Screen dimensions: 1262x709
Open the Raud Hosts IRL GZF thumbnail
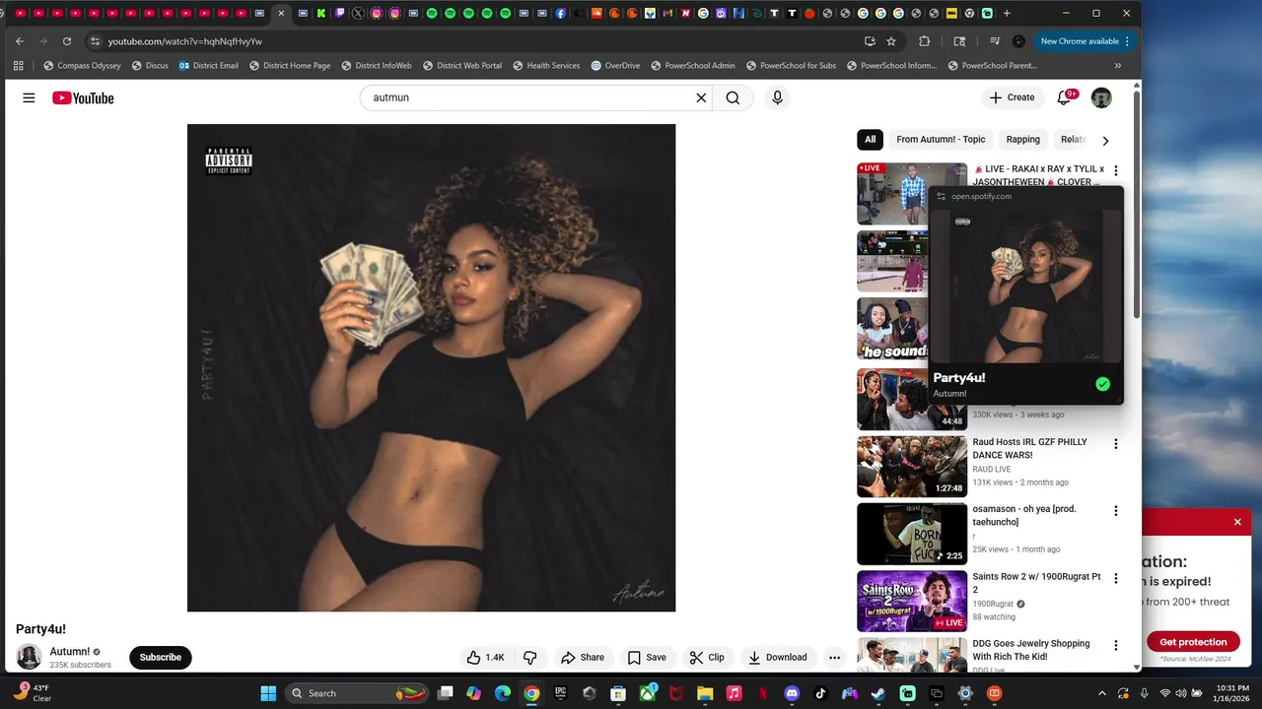point(912,467)
